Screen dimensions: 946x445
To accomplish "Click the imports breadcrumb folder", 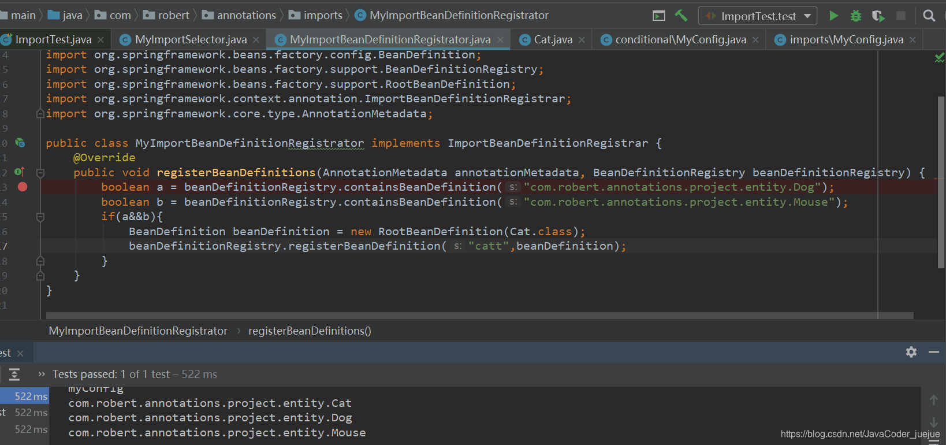I will 316,15.
